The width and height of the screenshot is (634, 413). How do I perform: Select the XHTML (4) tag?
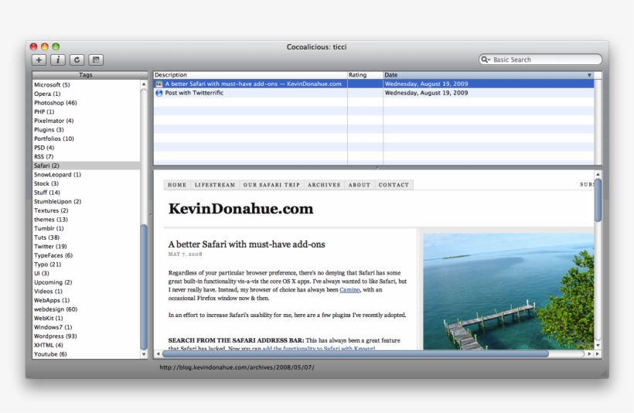86,345
